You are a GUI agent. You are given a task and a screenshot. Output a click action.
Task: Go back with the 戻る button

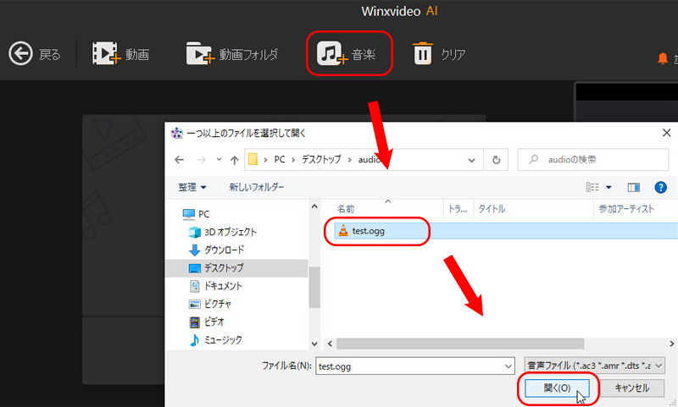[x=35, y=54]
